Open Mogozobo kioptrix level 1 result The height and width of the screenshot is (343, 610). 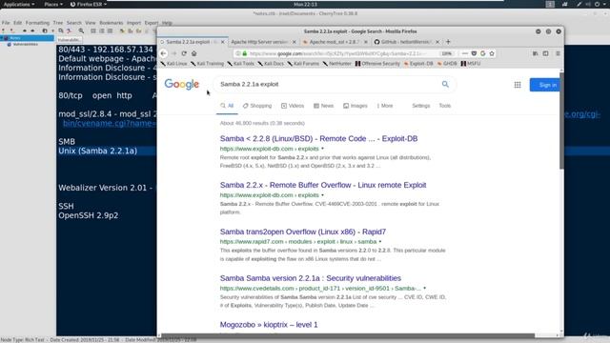(x=269, y=324)
